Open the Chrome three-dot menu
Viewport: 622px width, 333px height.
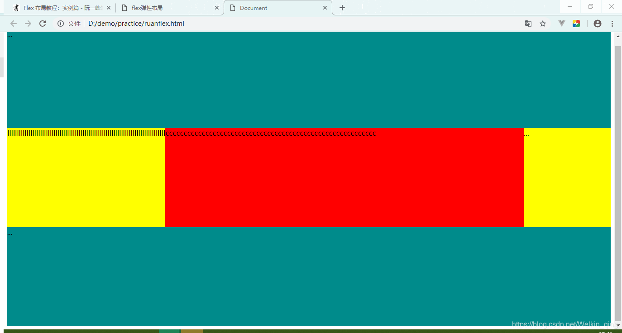click(612, 24)
